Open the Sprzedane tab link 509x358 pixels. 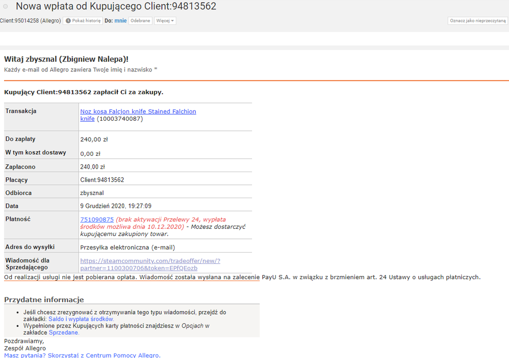pos(64,333)
